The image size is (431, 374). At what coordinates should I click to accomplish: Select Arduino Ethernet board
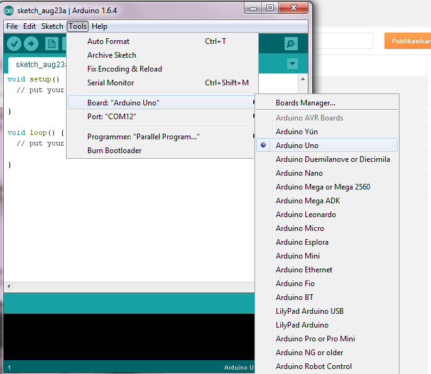coord(327,269)
